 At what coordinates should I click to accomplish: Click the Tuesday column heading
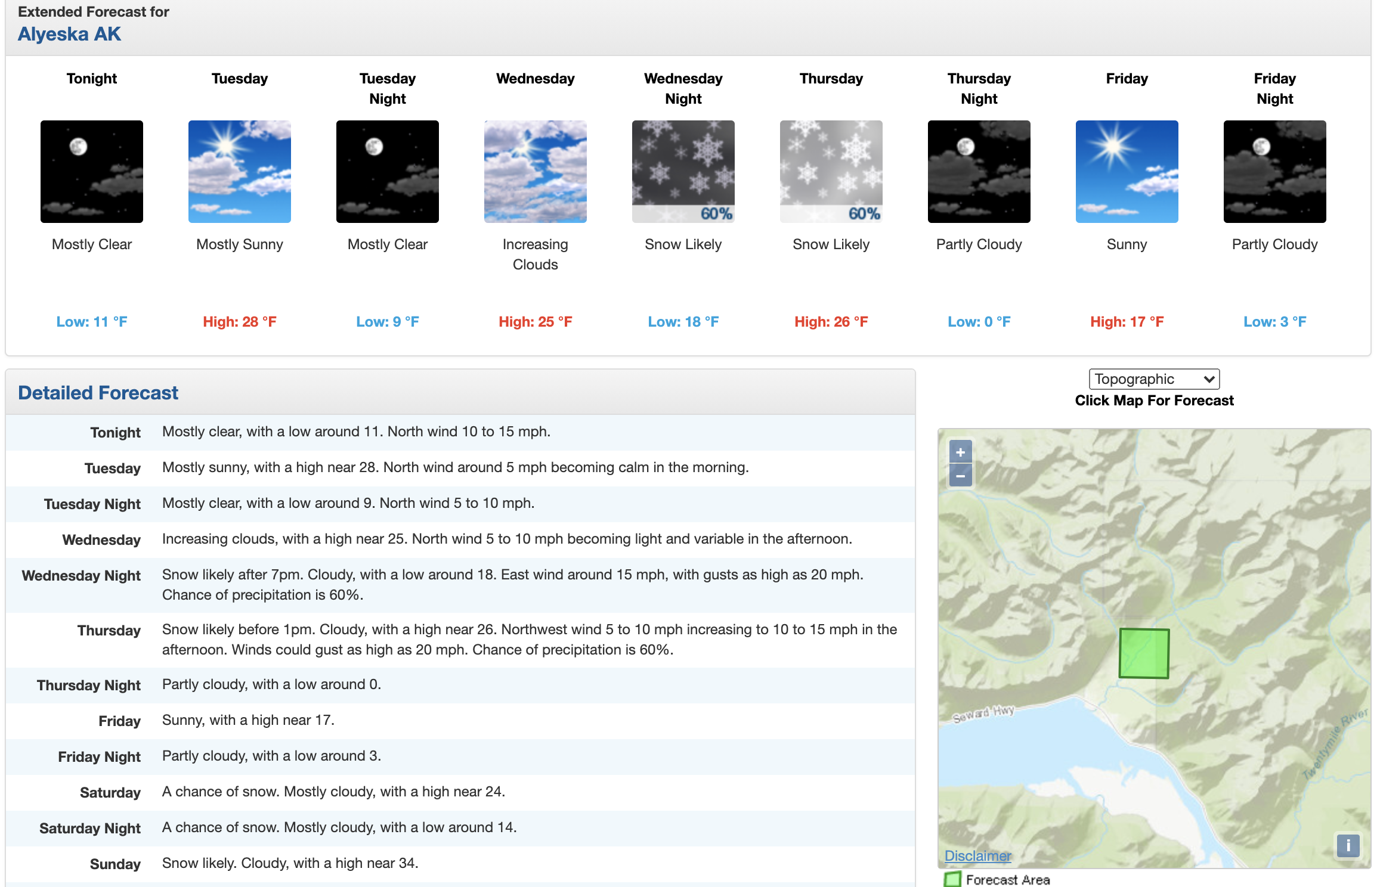(240, 79)
